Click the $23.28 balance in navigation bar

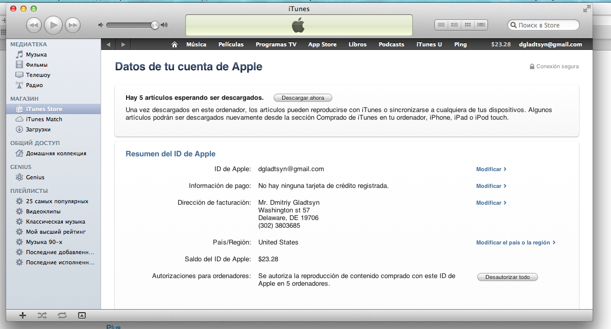501,44
